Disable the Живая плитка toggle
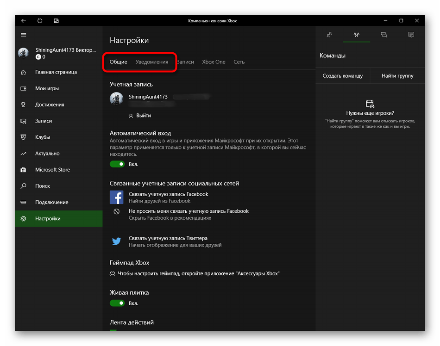This screenshot has width=440, height=346. [117, 303]
